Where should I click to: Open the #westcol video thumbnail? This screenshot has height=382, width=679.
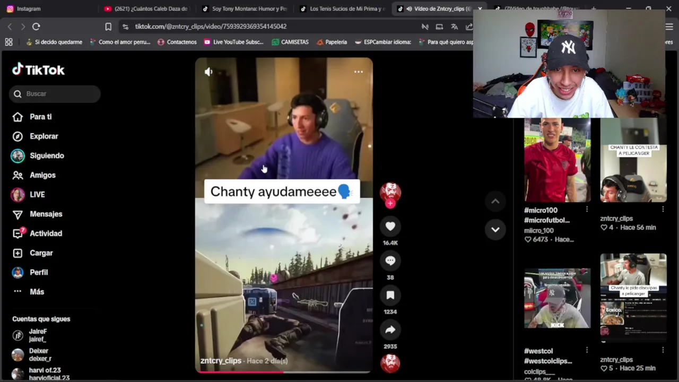click(557, 298)
